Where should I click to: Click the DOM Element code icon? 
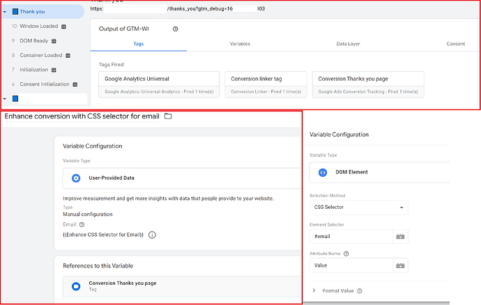pos(323,173)
